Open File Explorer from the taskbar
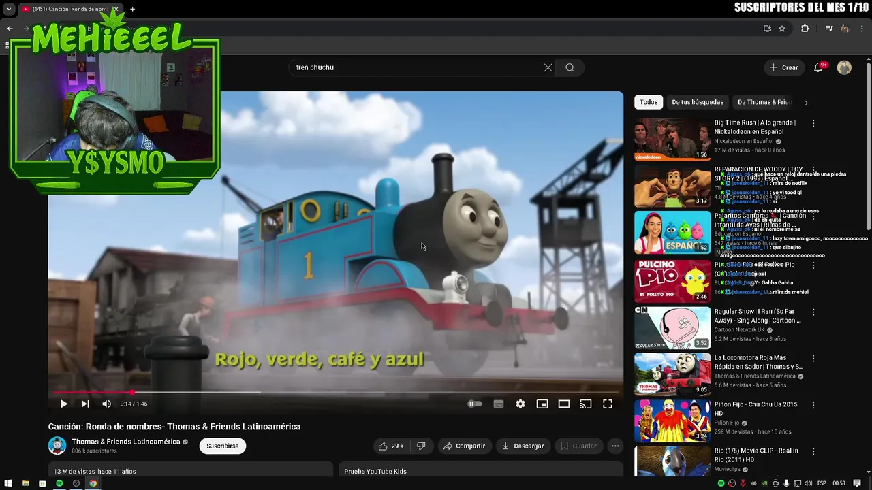 point(25,483)
